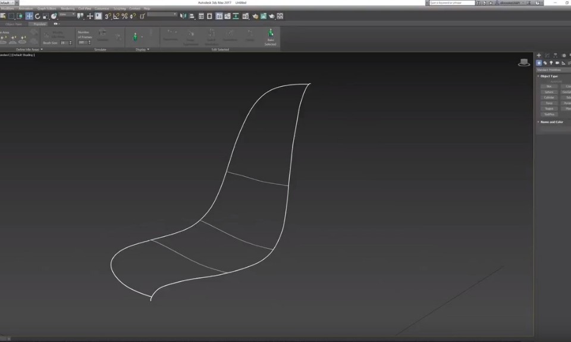Open Edit Named Selection Sets

tap(142, 16)
